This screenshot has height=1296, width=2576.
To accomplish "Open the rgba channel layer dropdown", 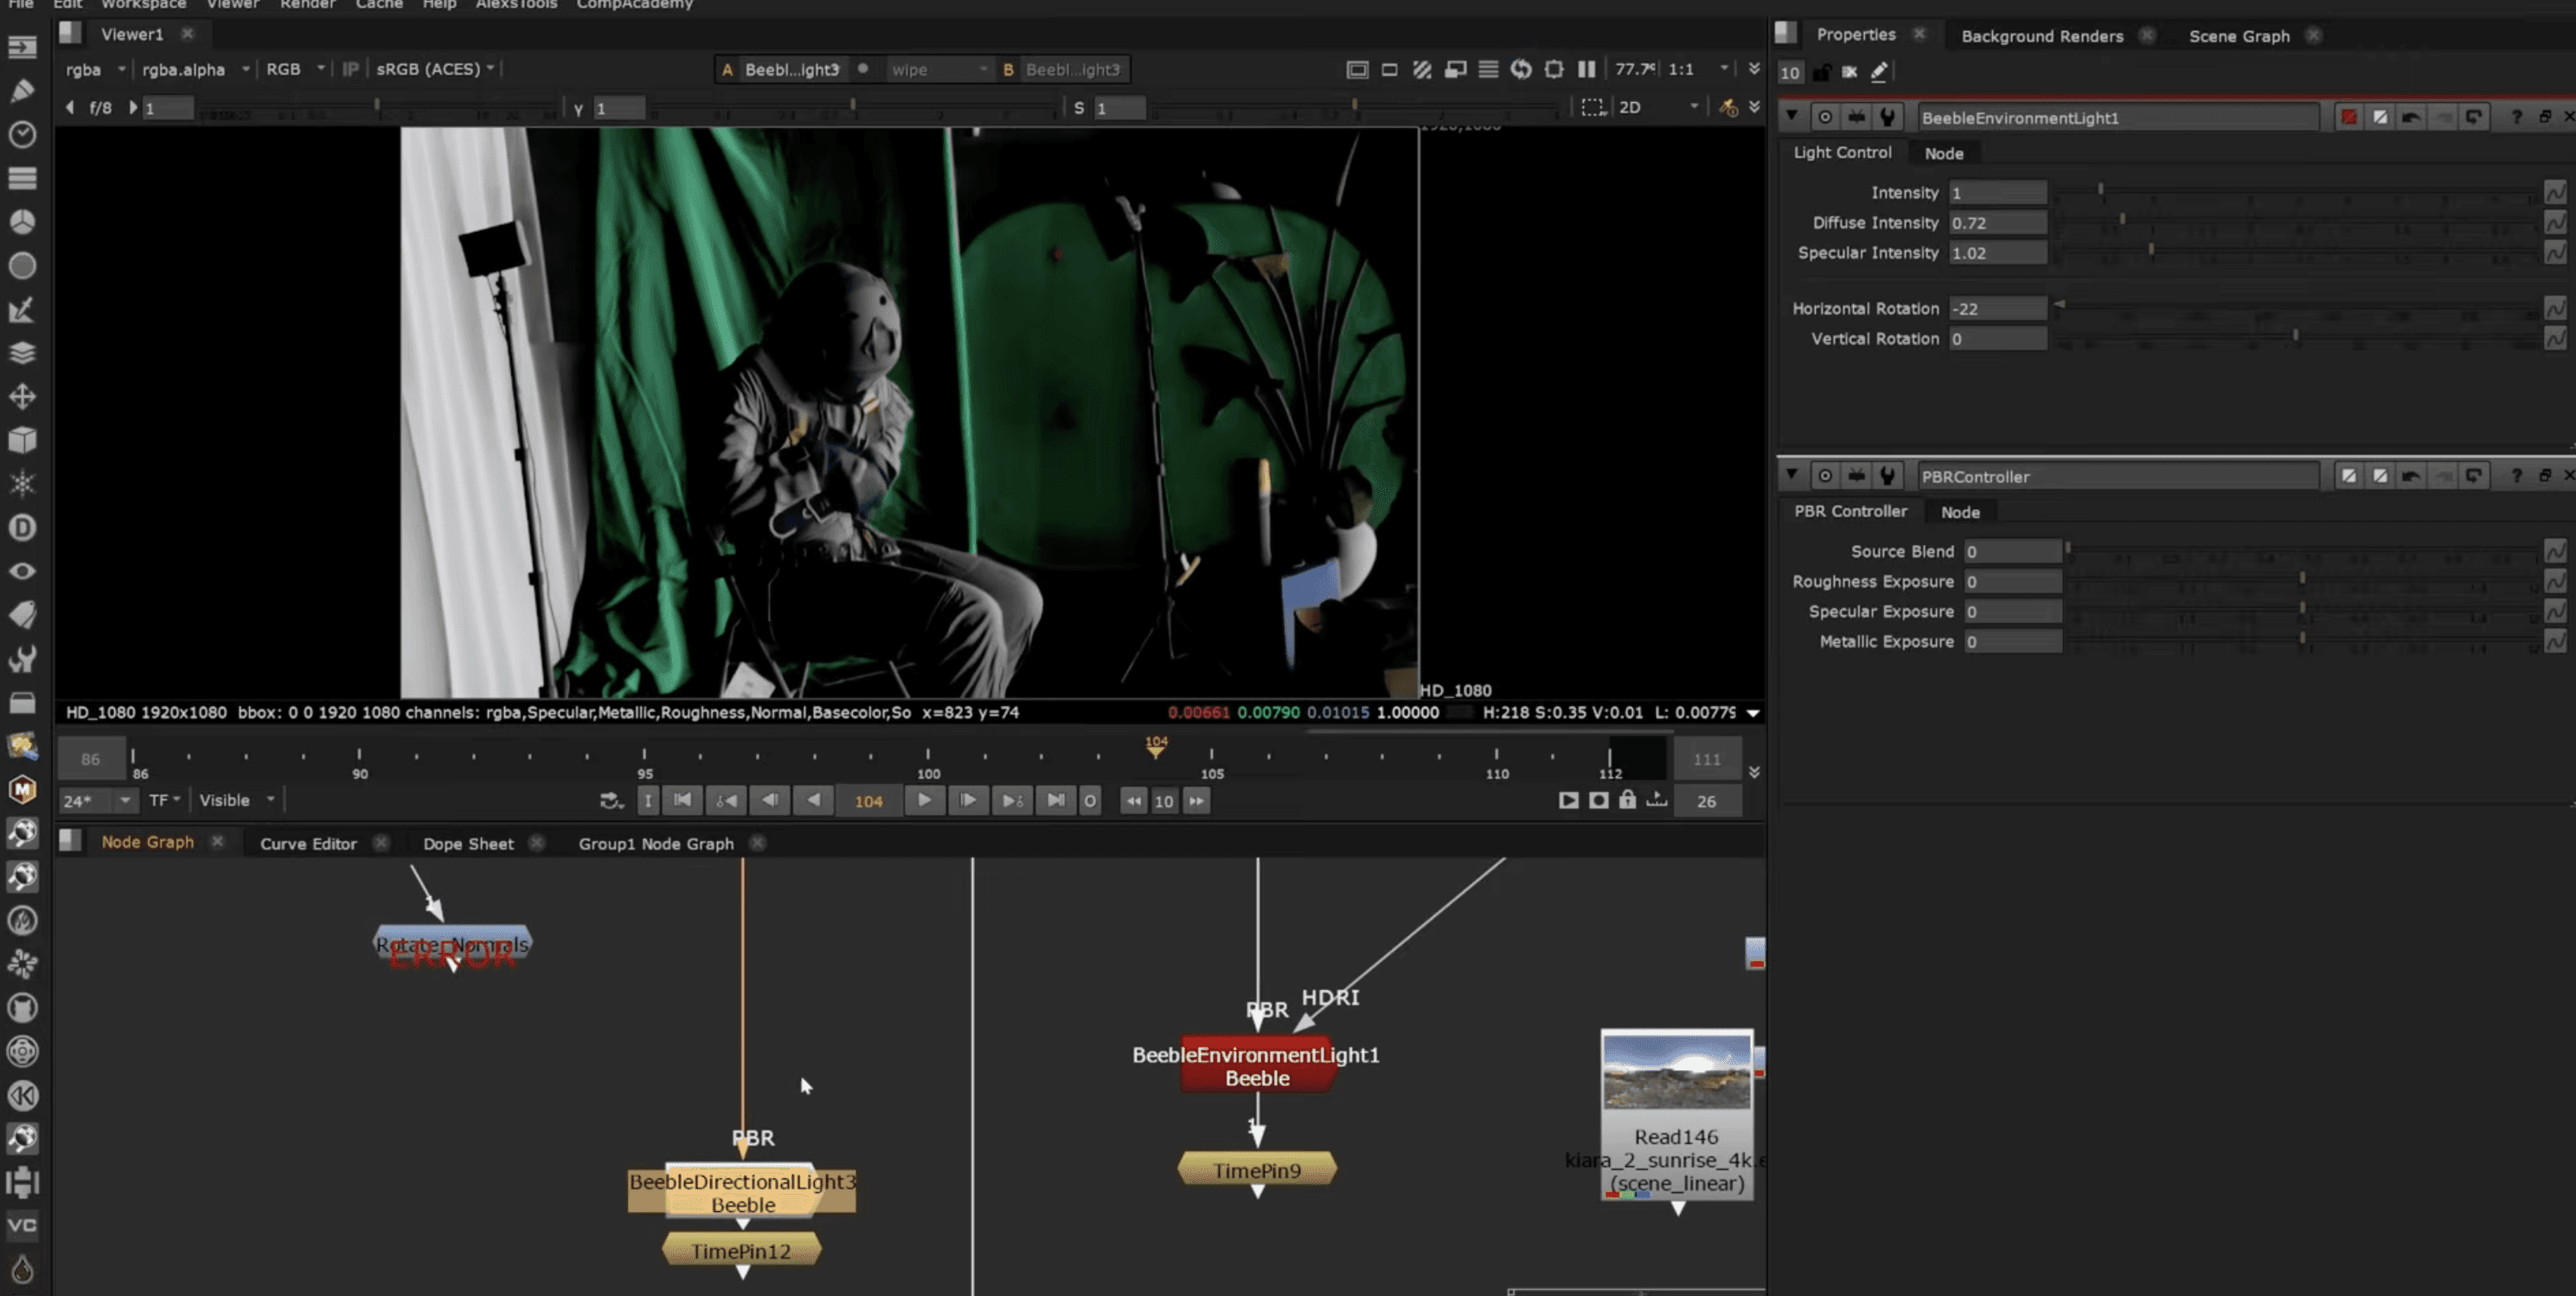I will (x=95, y=69).
